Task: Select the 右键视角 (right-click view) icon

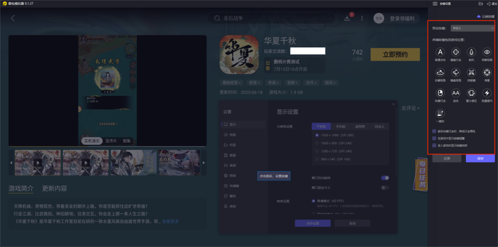Action: [440, 72]
